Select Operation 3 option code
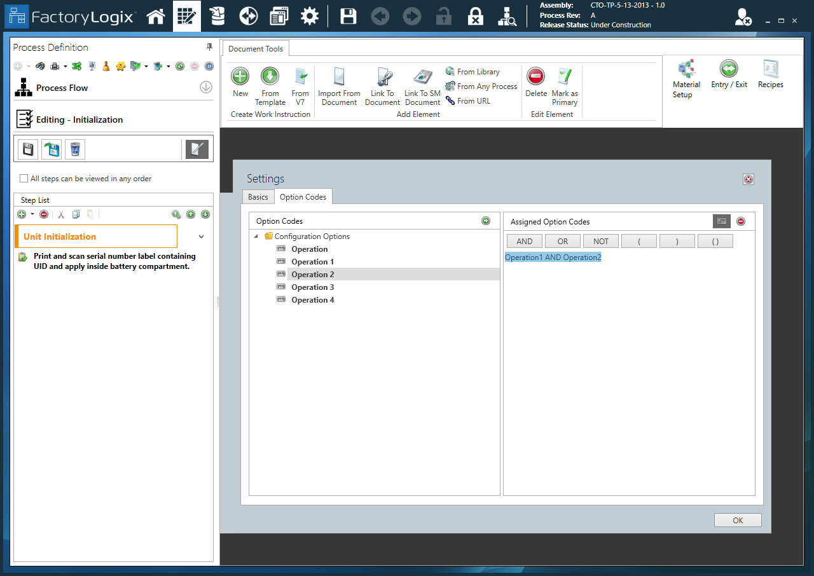The width and height of the screenshot is (814, 576). tap(312, 287)
